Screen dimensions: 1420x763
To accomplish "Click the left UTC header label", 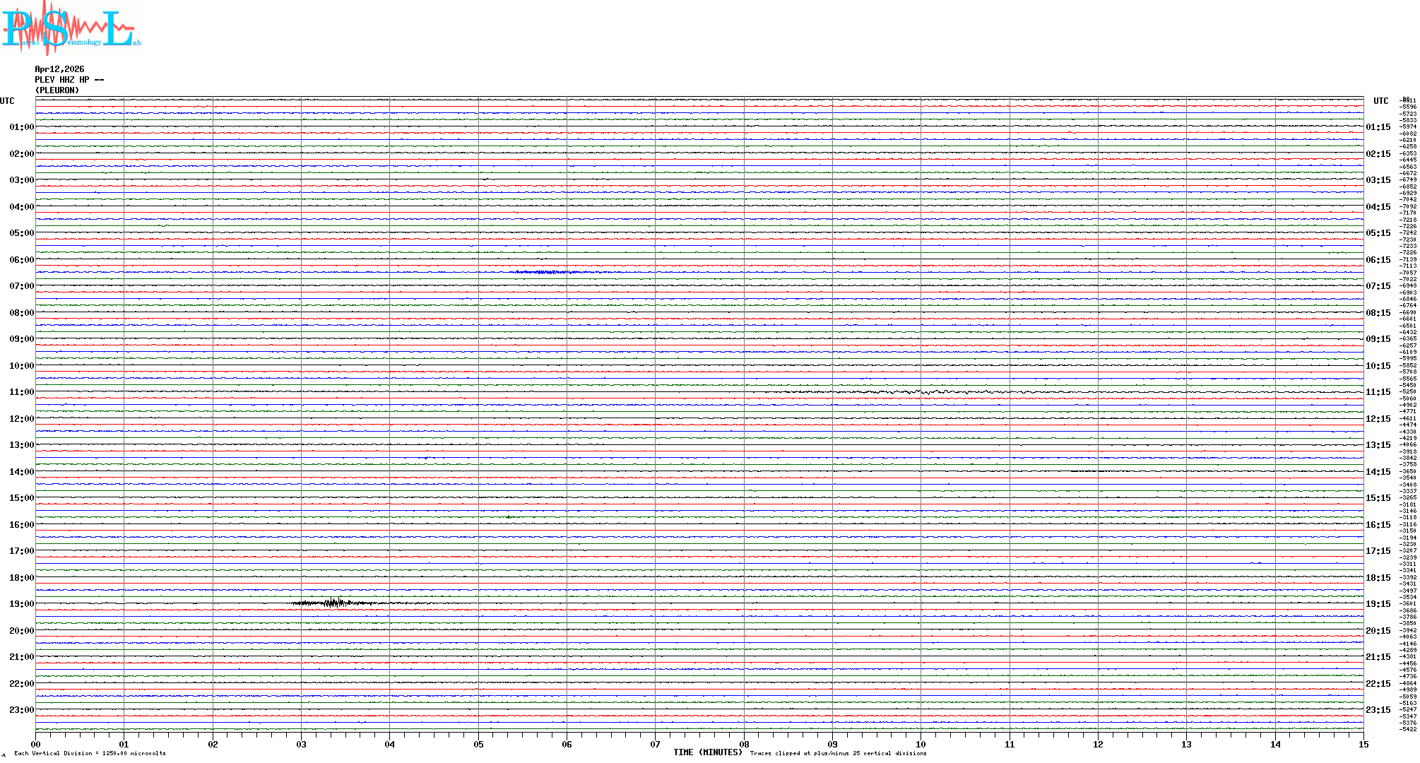I will (7, 101).
